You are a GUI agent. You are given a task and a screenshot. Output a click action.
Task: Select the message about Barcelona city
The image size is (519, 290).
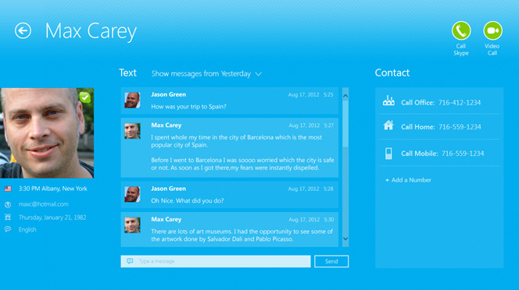click(229, 148)
